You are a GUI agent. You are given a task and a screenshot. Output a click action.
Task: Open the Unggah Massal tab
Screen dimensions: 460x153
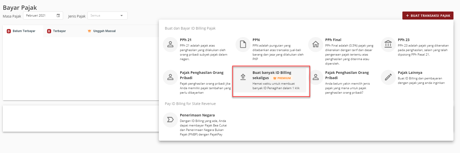point(101,31)
